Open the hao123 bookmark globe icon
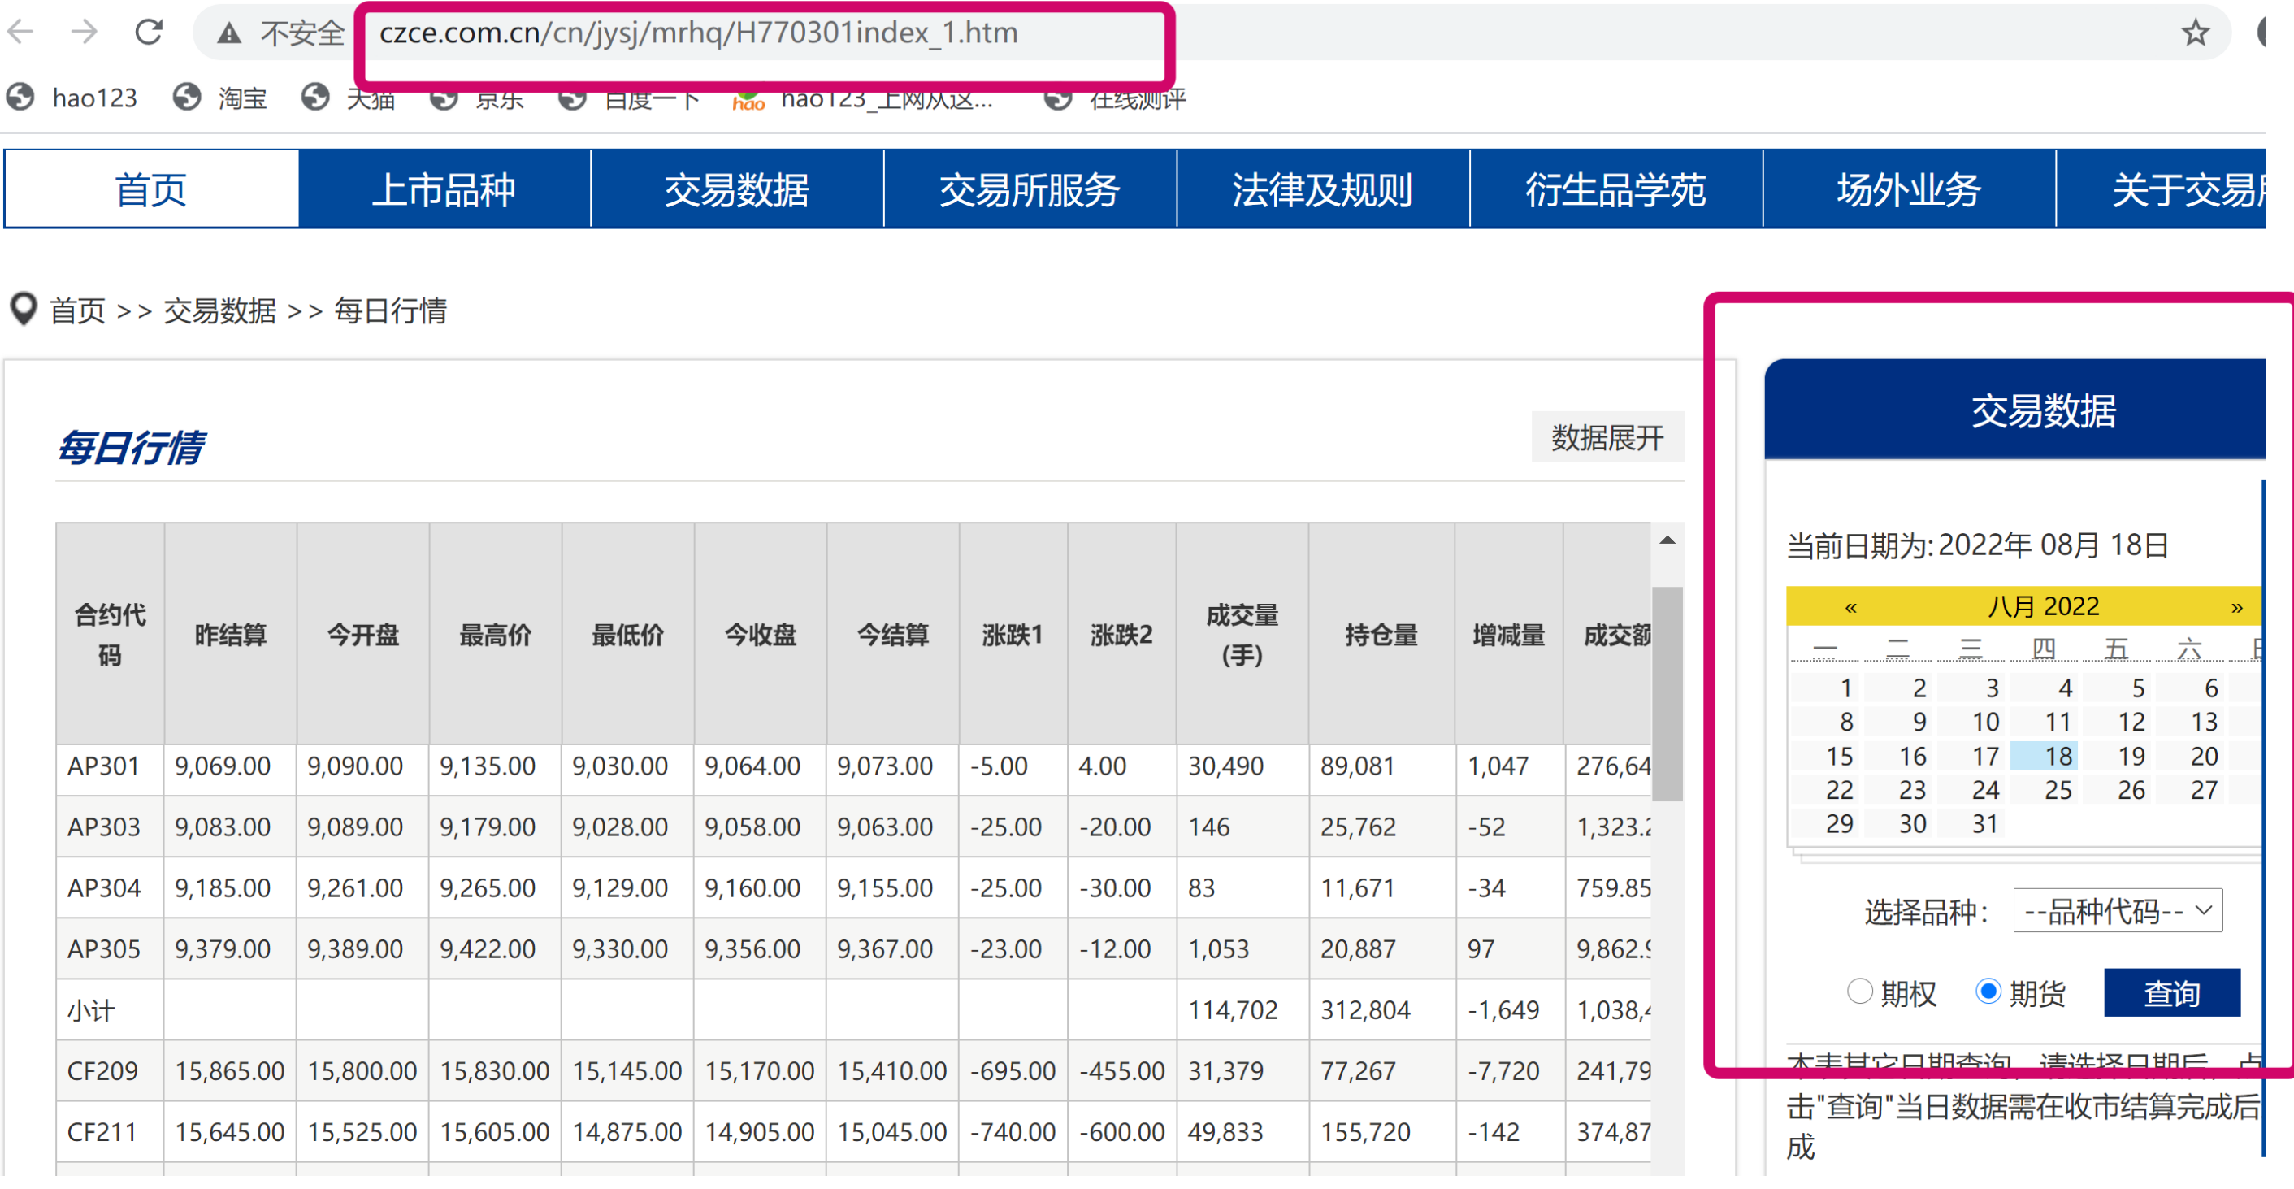This screenshot has height=1189, width=2294. coord(20,97)
